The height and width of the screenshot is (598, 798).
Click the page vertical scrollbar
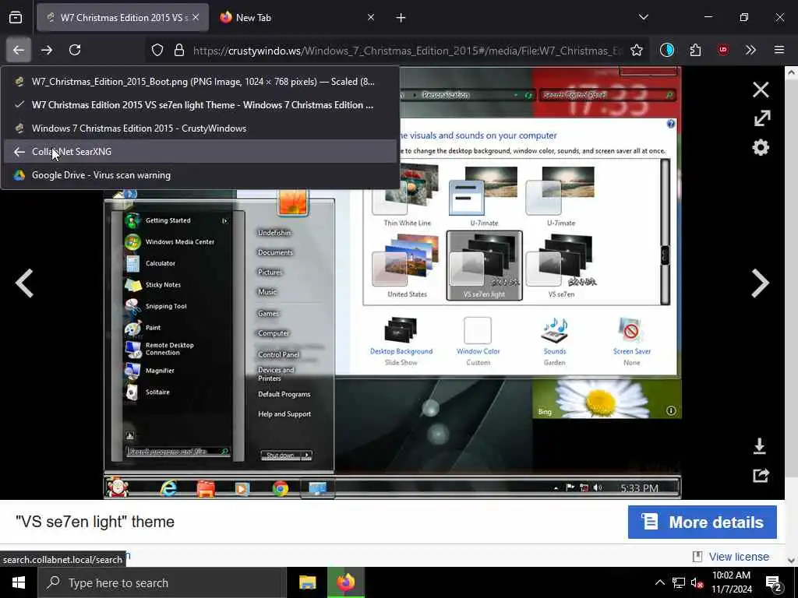pyautogui.click(x=792, y=315)
